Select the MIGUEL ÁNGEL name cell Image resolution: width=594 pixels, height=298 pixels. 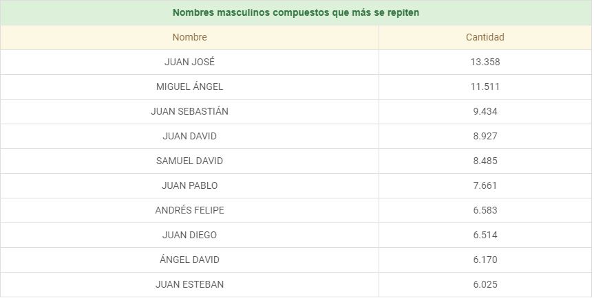click(189, 87)
